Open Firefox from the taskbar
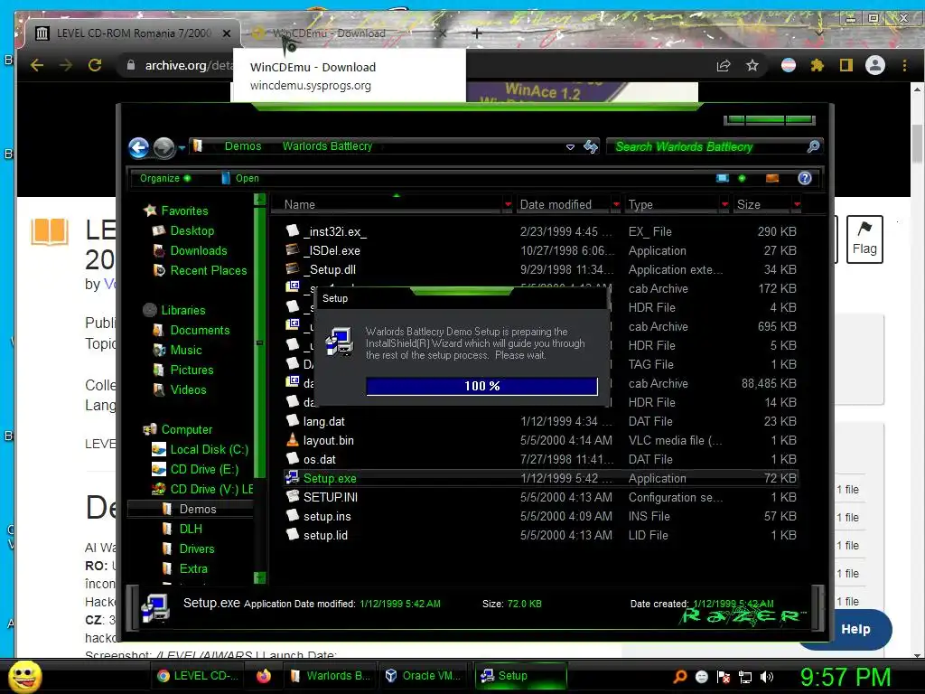This screenshot has height=694, width=925. [x=264, y=676]
